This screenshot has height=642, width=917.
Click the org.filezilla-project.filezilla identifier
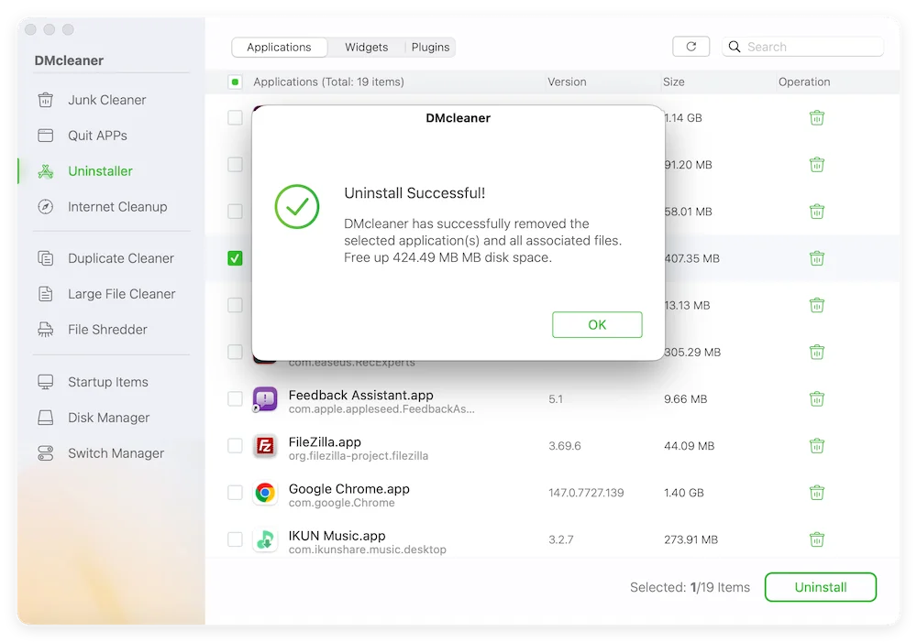click(358, 456)
